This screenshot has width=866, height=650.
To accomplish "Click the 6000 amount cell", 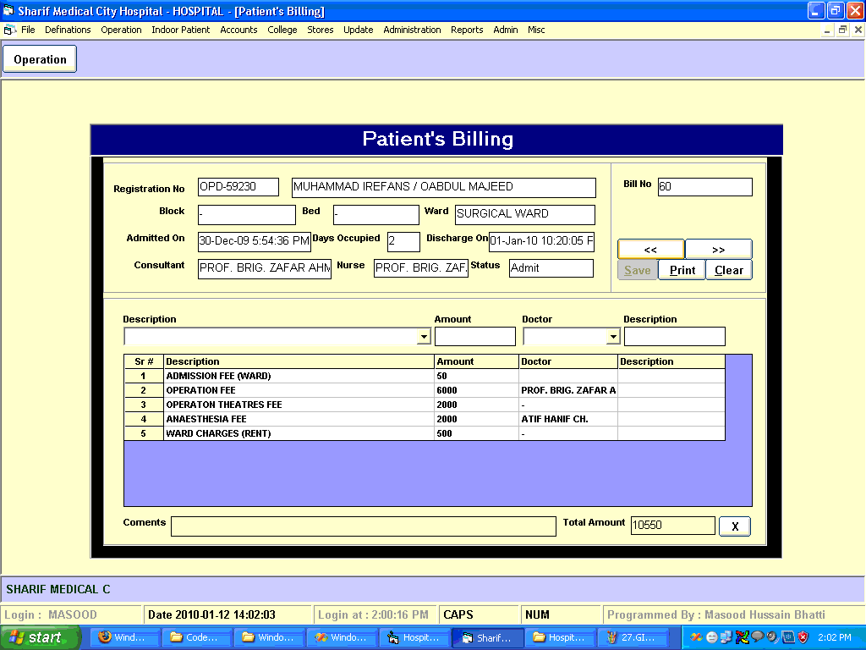I will click(x=477, y=390).
